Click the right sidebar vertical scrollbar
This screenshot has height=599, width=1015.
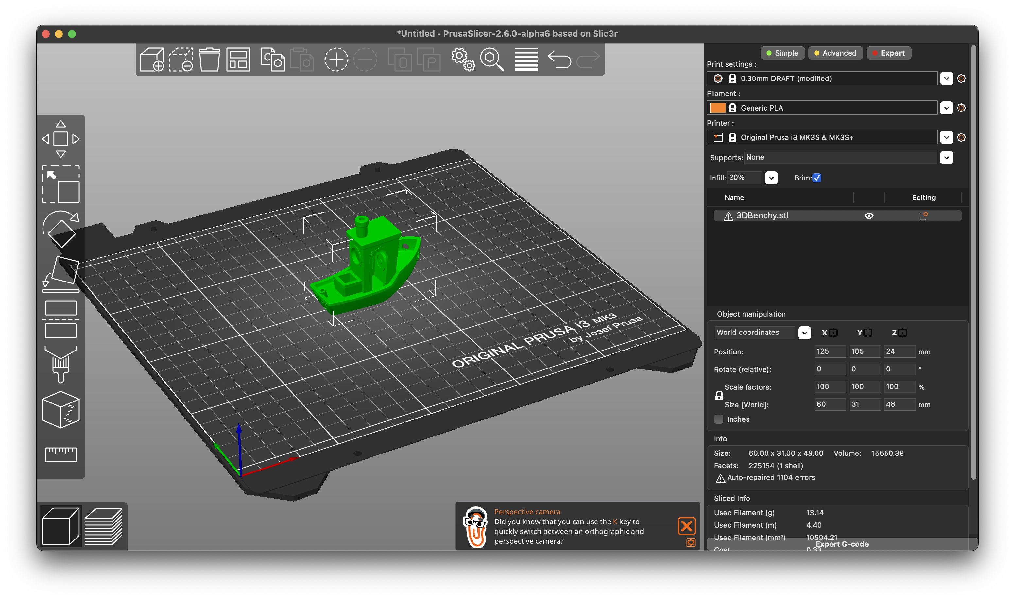click(973, 262)
